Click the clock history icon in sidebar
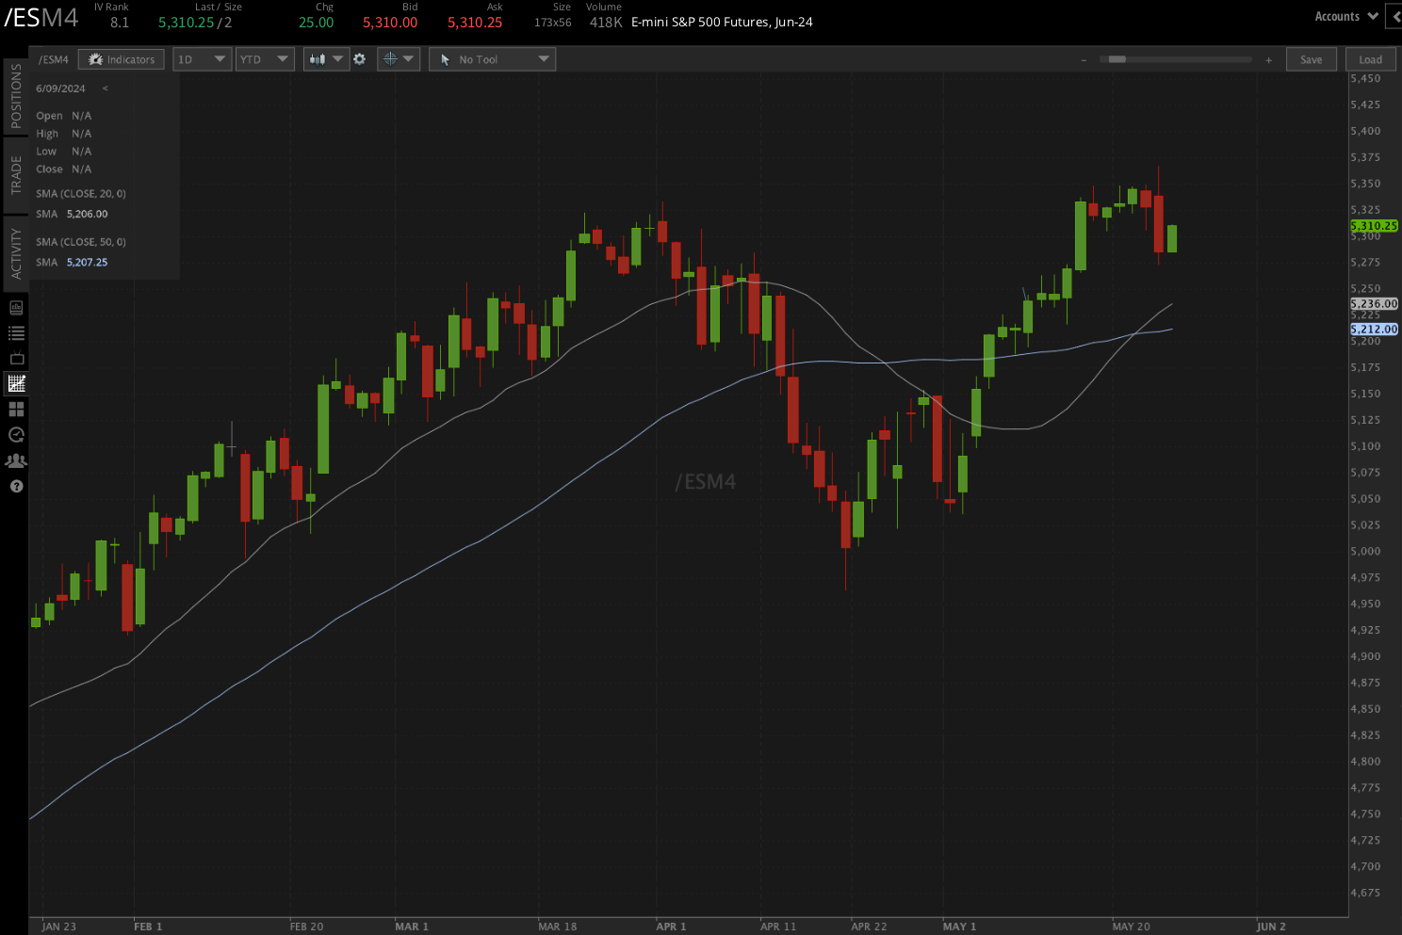The image size is (1402, 935). click(16, 435)
